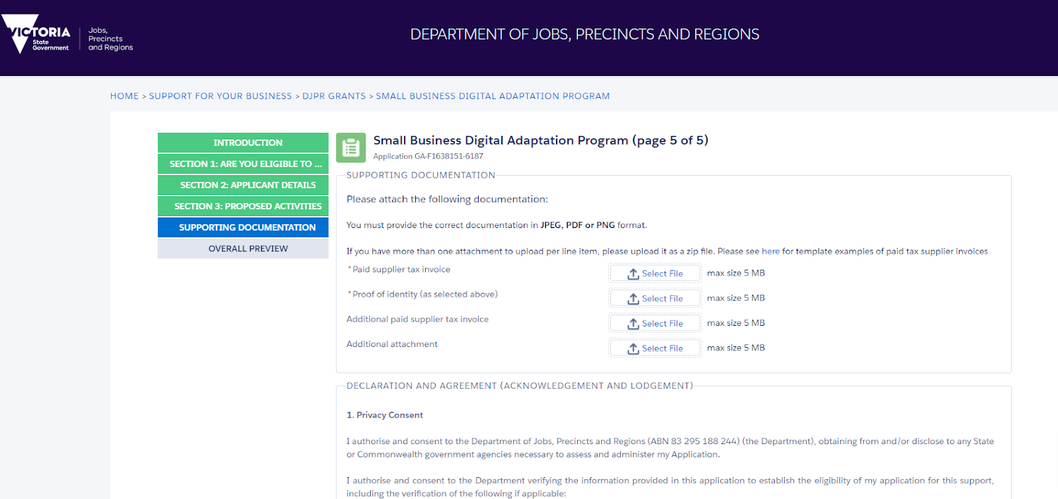Click Small Business Digital Adaptation Program breadcrumb

[x=493, y=96]
